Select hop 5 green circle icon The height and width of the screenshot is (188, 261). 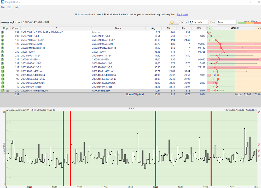click(x=2, y=48)
